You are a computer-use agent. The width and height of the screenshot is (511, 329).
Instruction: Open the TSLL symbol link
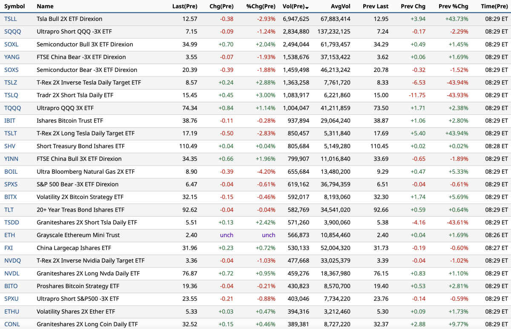click(11, 19)
